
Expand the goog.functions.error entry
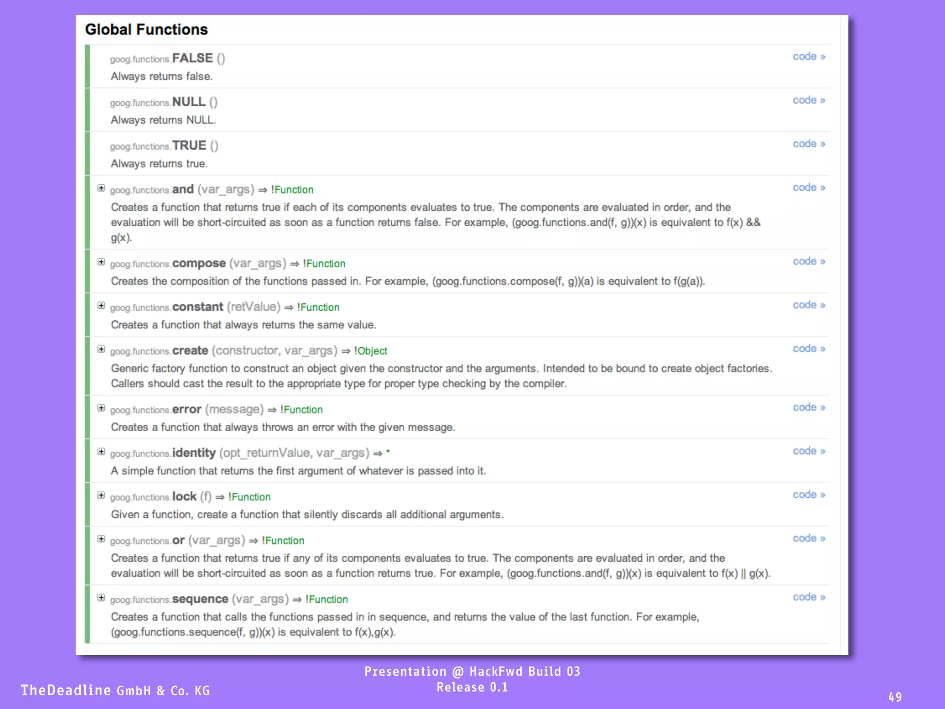coord(101,408)
